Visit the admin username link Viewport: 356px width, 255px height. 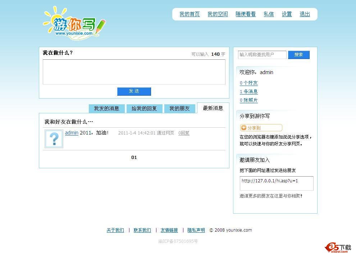(72, 133)
